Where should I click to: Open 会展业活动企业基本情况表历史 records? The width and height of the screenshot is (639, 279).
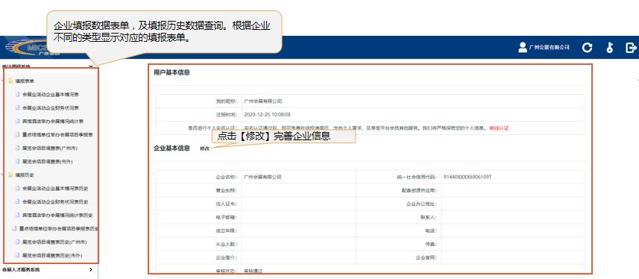pyautogui.click(x=55, y=189)
